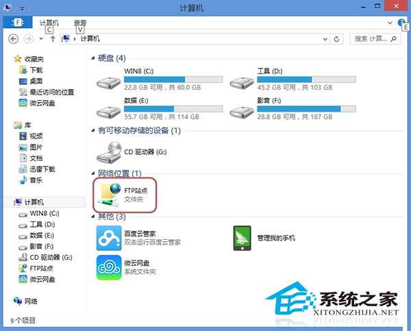Open the 微云网盘 icon under 其他
The height and width of the screenshot is (331, 411).
point(109,267)
